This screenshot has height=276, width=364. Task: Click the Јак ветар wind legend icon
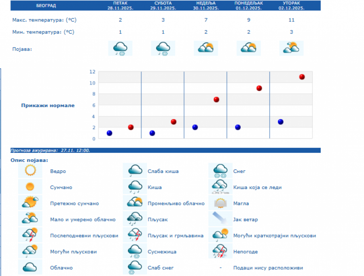(x=220, y=219)
